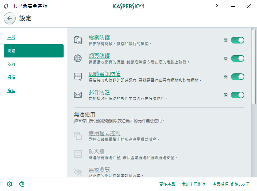This screenshot has width=257, height=191.
Task: Go to the 進階 tab
Action: tap(11, 91)
